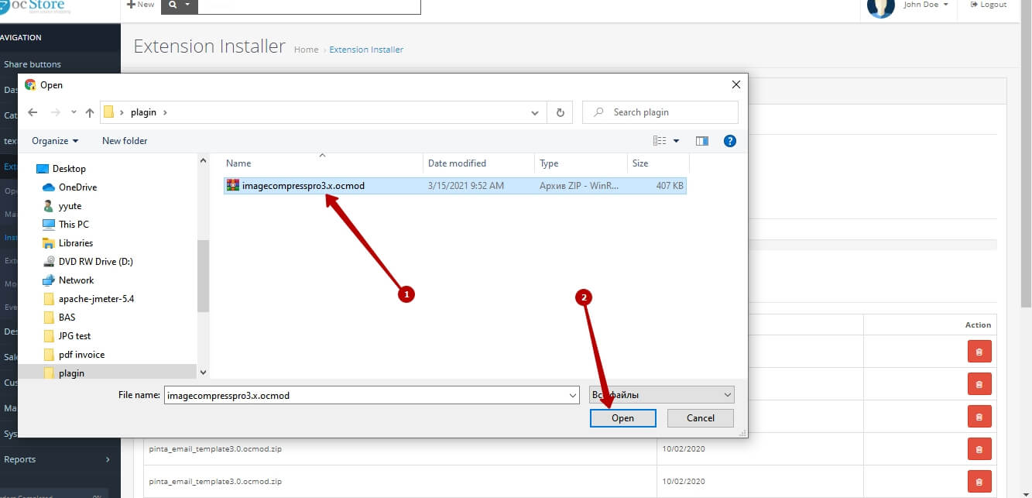Click the Open button
The image size is (1032, 498).
tap(622, 418)
